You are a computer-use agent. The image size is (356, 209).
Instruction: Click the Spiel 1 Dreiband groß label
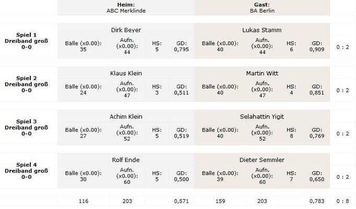coord(26,41)
